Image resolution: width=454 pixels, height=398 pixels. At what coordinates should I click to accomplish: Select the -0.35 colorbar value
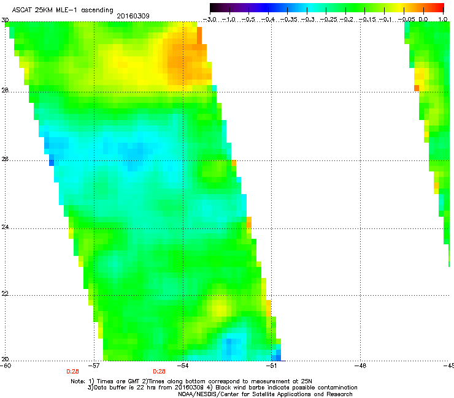[288, 20]
